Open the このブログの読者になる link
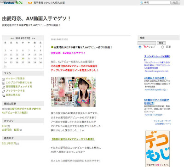This screenshot has height=167, width=184. pyautogui.click(x=19, y=83)
